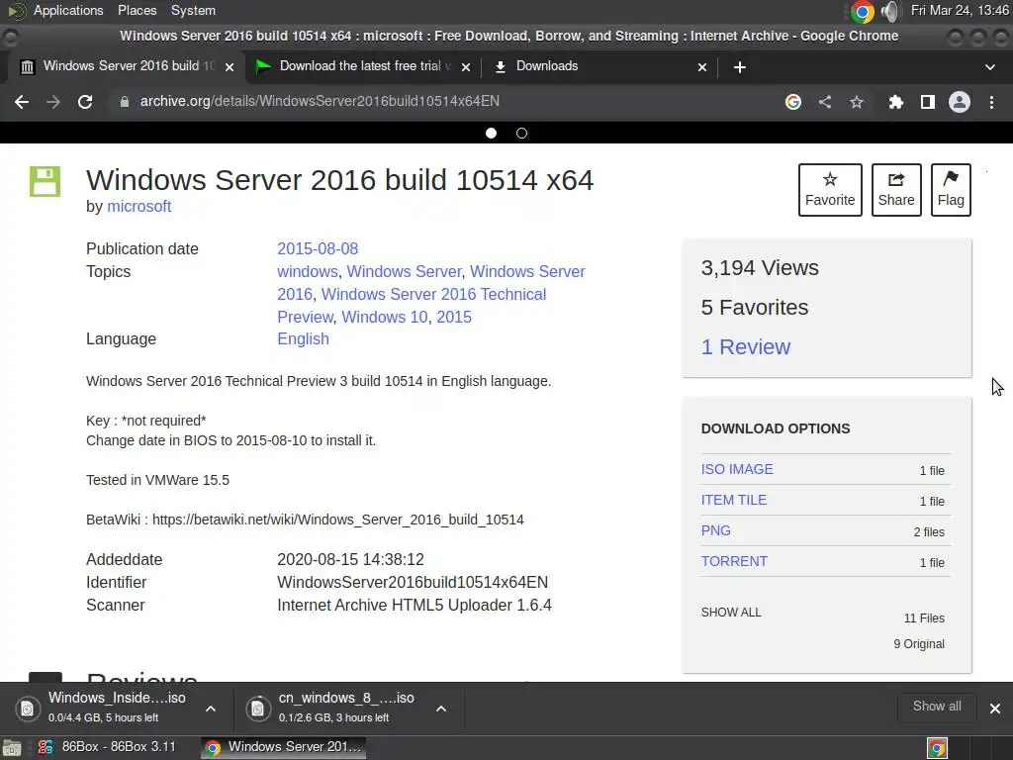This screenshot has width=1013, height=760.
Task: Click the Flag button
Action: (951, 190)
